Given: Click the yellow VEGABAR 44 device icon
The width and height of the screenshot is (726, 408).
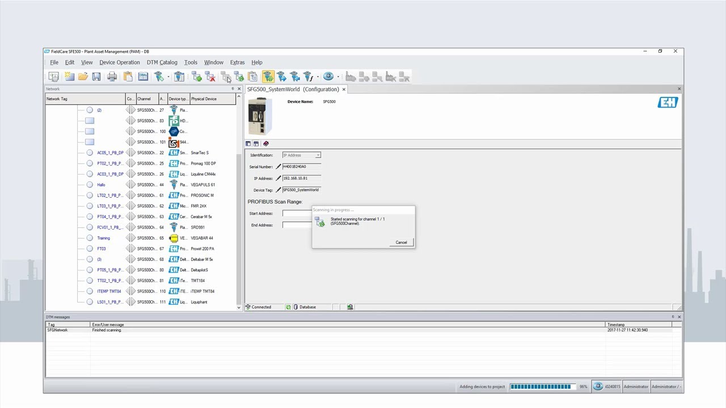Looking at the screenshot, I should (174, 238).
